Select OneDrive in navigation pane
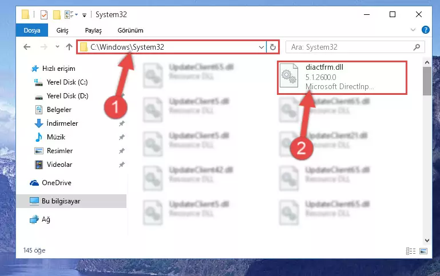Image resolution: width=440 pixels, height=276 pixels. click(50, 183)
